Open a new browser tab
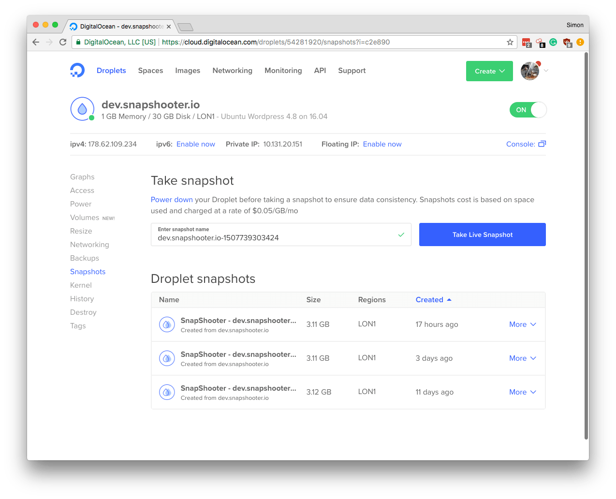 (x=185, y=27)
